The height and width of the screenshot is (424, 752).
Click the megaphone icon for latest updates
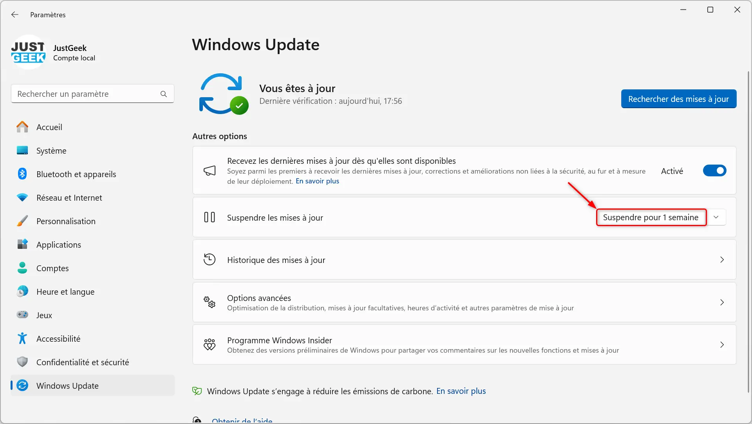coord(210,171)
